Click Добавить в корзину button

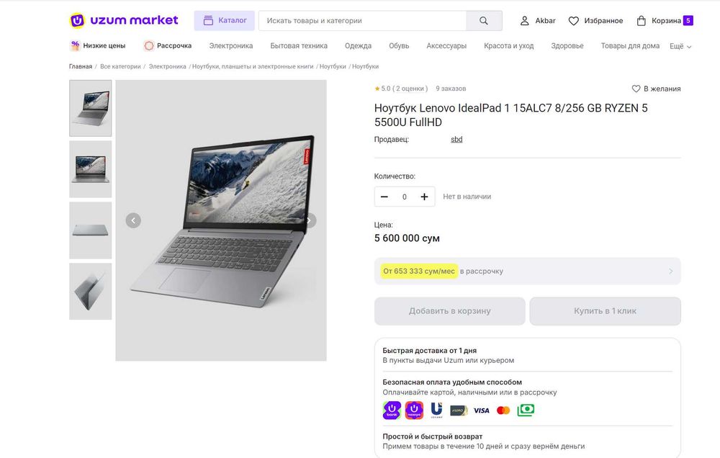point(449,311)
